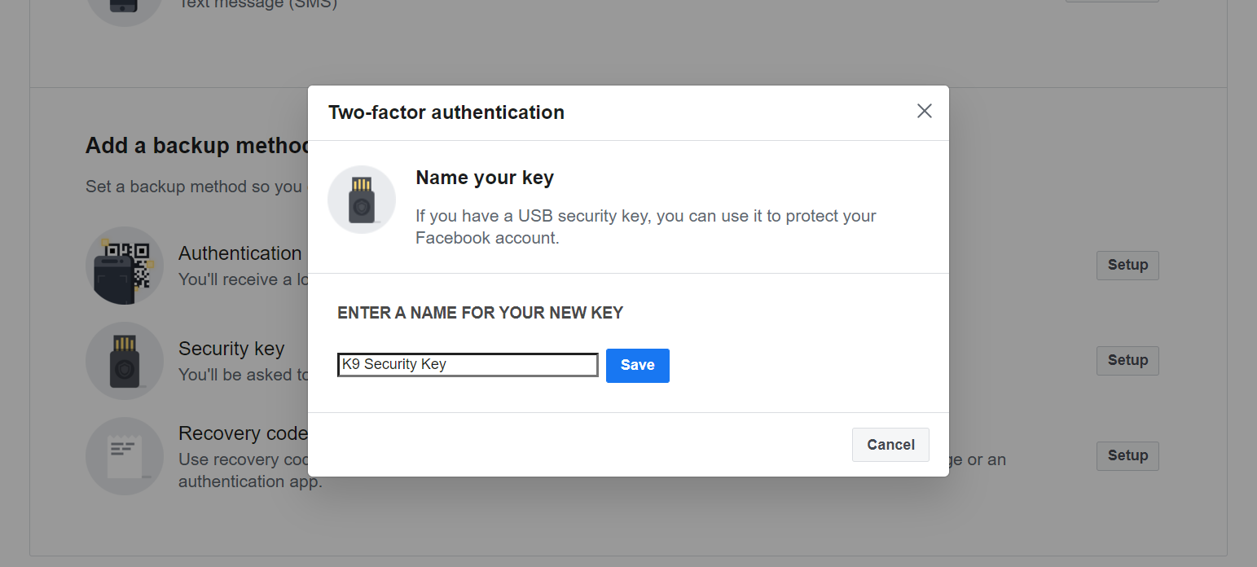Click Setup for the Authentication app method
Image resolution: width=1257 pixels, height=567 pixels.
[x=1127, y=266]
